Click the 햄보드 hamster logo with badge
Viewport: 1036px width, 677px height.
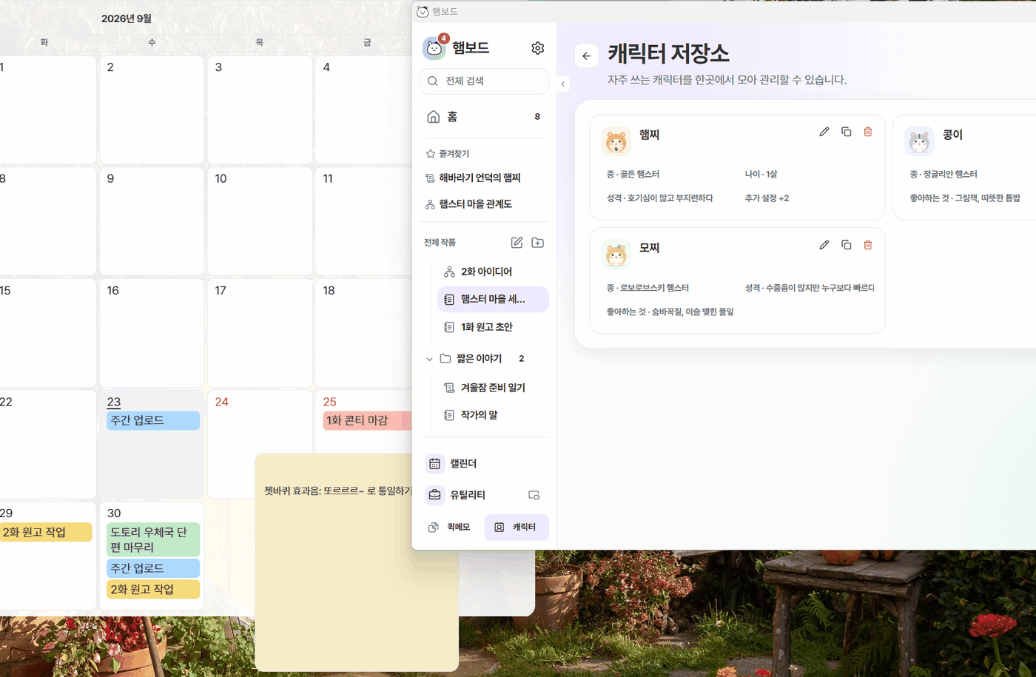click(x=434, y=48)
